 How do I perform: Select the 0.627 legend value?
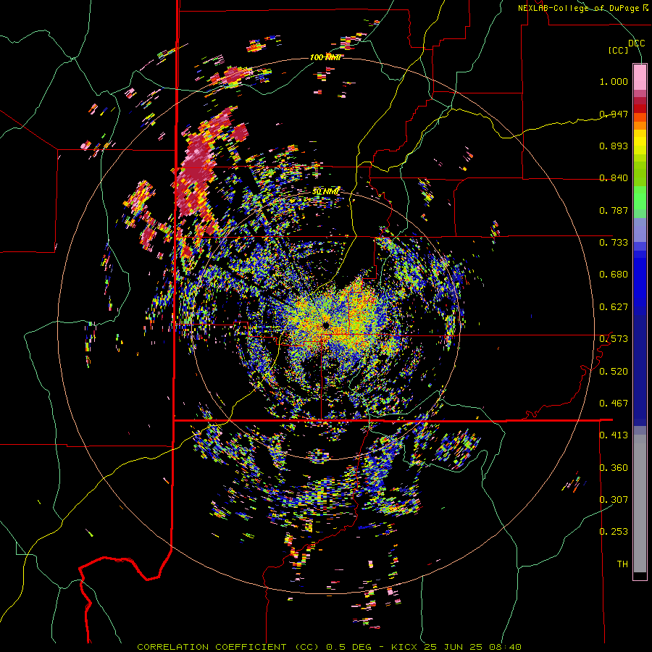(614, 307)
